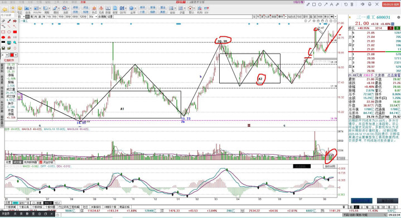The height and width of the screenshot is (218, 401).
Task: Click the yellow back arrow icon
Action: click(5, 9)
